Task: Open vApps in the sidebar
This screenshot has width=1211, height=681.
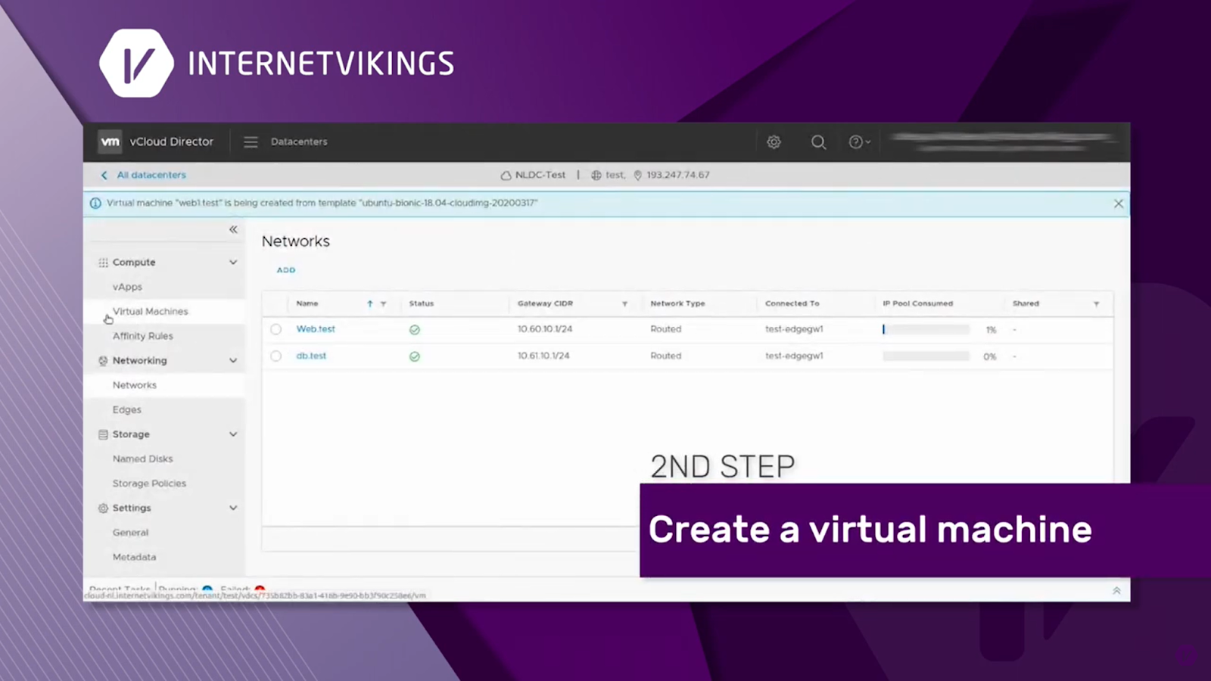Action: pyautogui.click(x=127, y=287)
